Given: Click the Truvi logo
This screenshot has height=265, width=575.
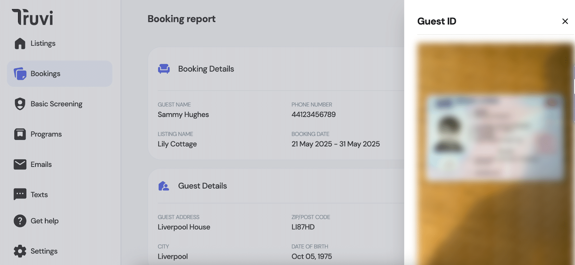Looking at the screenshot, I should tap(32, 17).
